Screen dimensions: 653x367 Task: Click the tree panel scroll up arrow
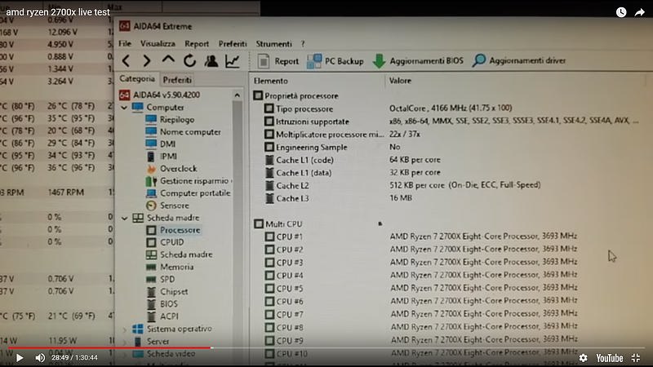tap(237, 95)
